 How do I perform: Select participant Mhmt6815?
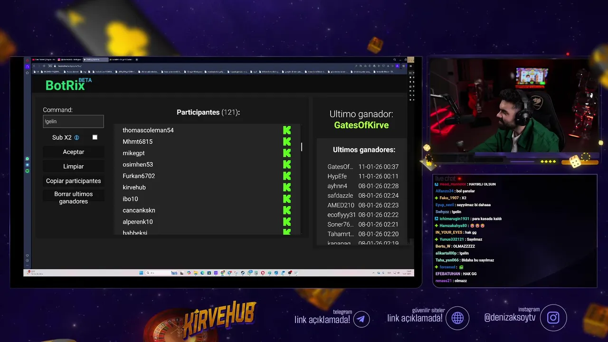tap(137, 142)
